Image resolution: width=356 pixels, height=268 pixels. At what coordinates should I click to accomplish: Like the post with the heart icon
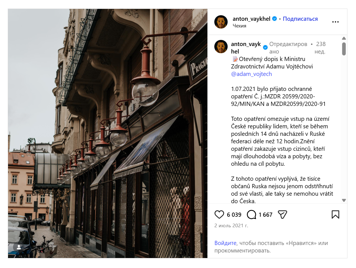219,215
